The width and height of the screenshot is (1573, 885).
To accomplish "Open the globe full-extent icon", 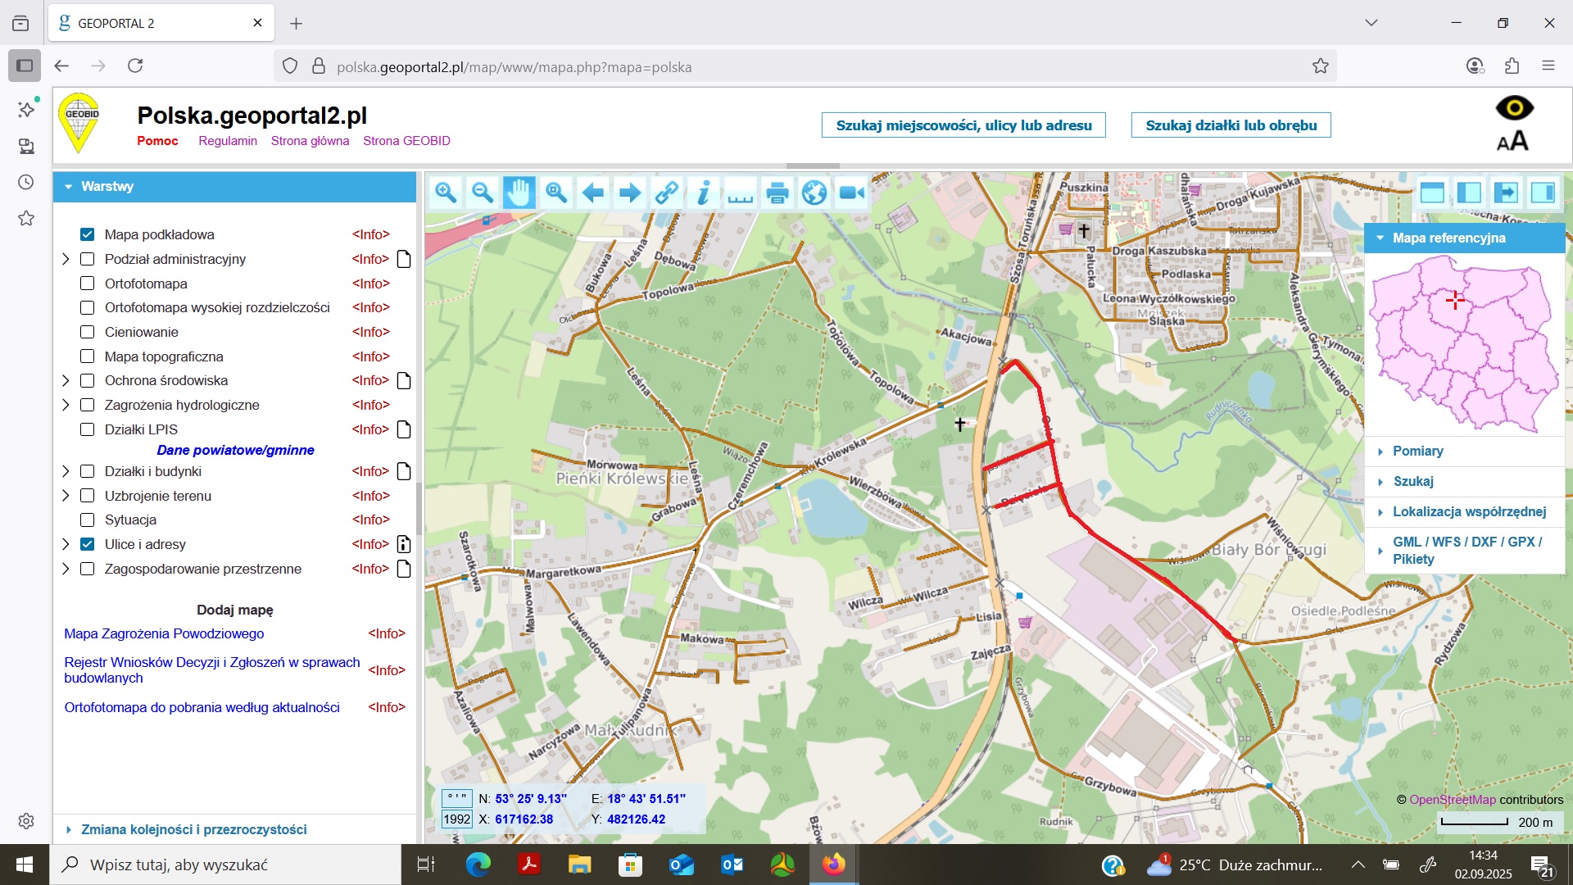I will click(814, 193).
